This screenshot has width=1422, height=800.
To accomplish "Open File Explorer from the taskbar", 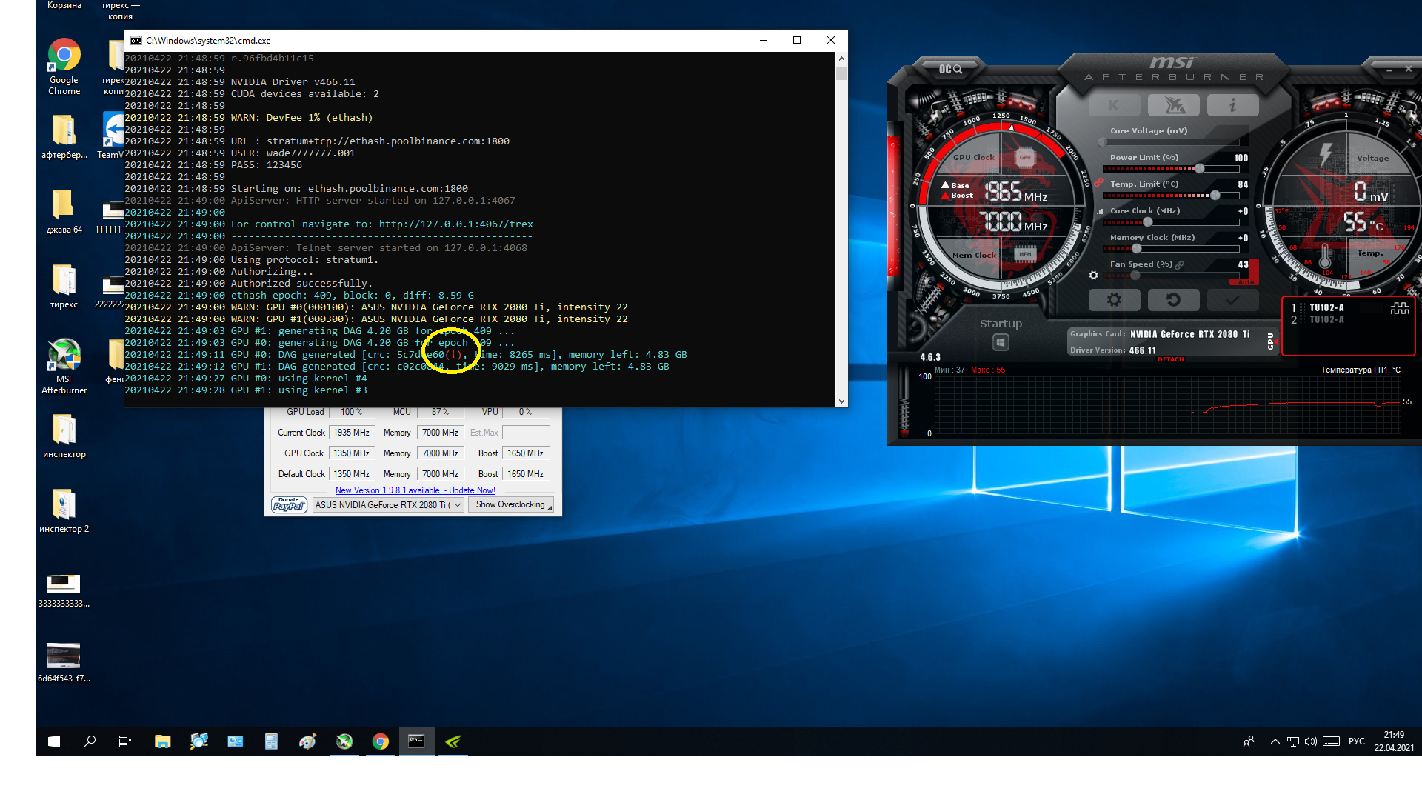I will 162,741.
